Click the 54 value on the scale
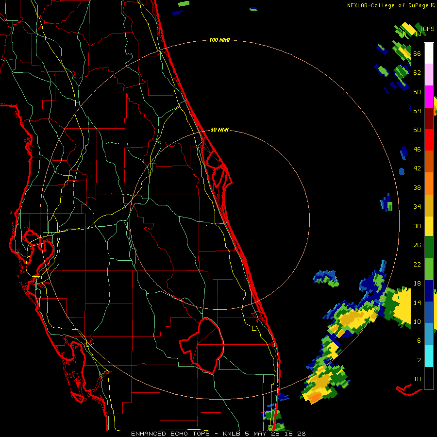The height and width of the screenshot is (437, 437). pos(417,111)
